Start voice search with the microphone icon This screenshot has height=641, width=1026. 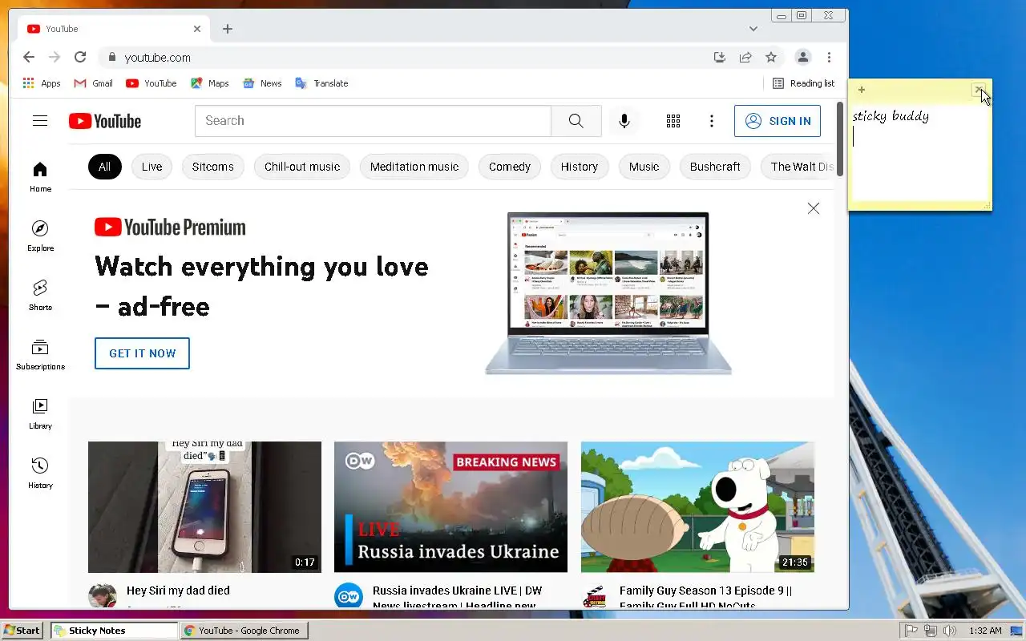[x=624, y=121]
